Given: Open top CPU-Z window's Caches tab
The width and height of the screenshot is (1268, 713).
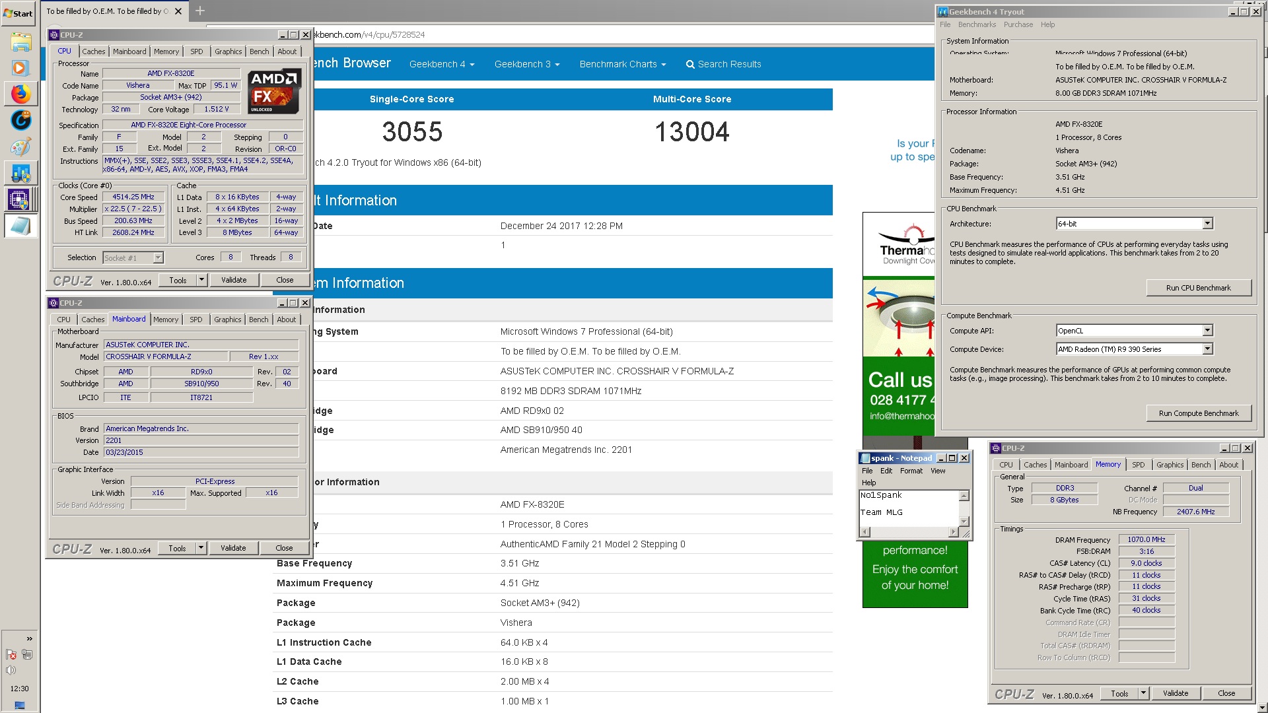Looking at the screenshot, I should click(x=94, y=51).
